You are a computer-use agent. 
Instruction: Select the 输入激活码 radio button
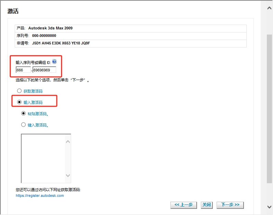pyautogui.click(x=19, y=102)
